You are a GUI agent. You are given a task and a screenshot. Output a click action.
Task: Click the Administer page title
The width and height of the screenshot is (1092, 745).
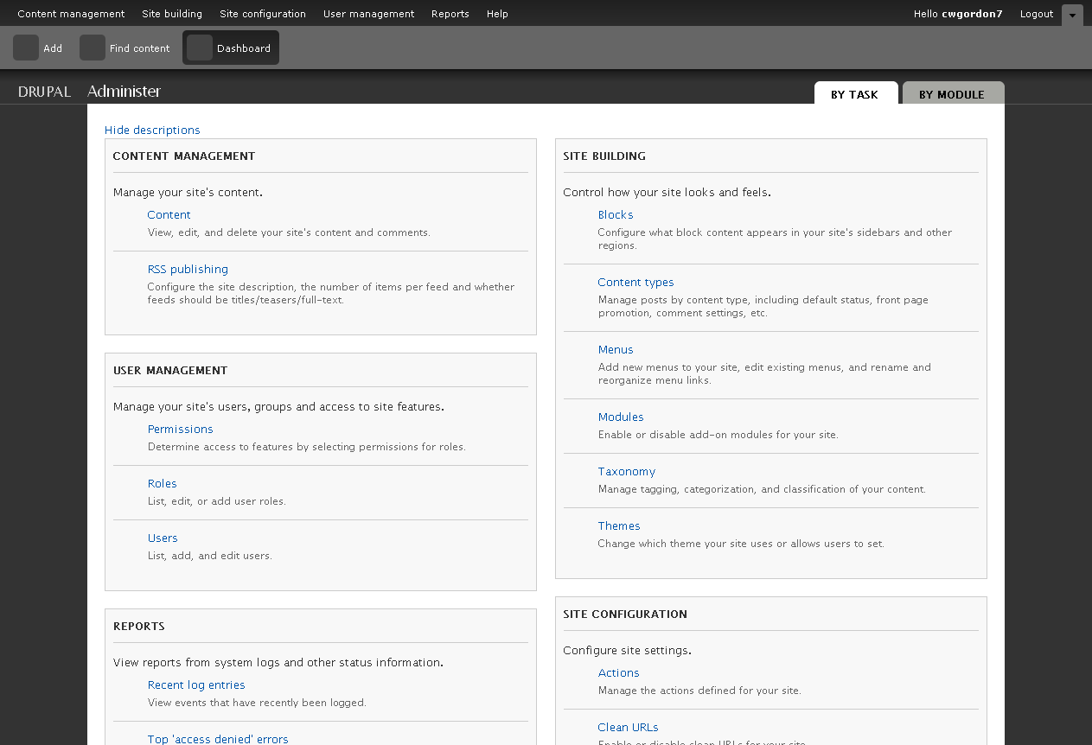click(x=124, y=92)
